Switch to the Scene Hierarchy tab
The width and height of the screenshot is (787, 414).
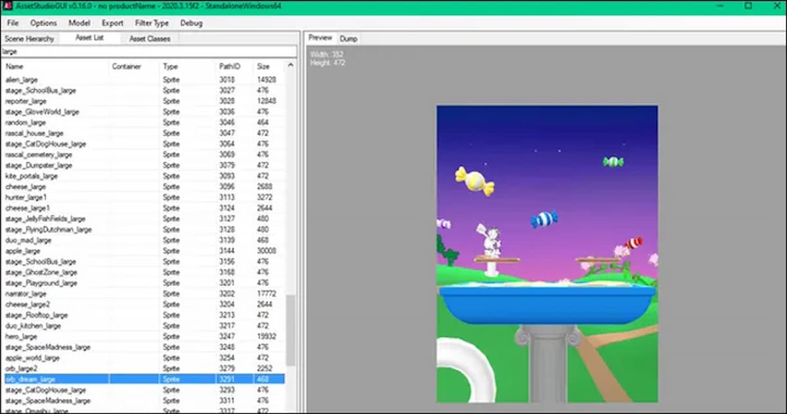coord(29,39)
